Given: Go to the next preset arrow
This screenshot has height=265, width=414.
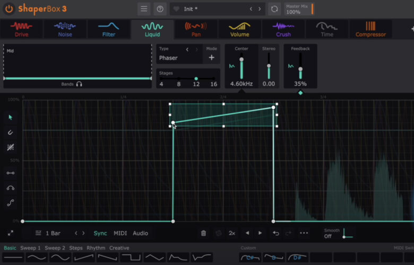Looking at the screenshot, I should (x=260, y=9).
